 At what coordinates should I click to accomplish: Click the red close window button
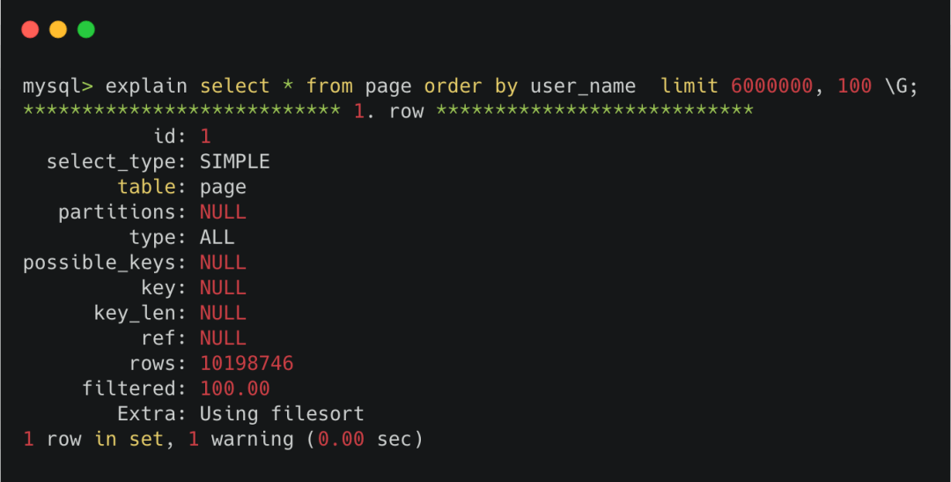click(30, 29)
